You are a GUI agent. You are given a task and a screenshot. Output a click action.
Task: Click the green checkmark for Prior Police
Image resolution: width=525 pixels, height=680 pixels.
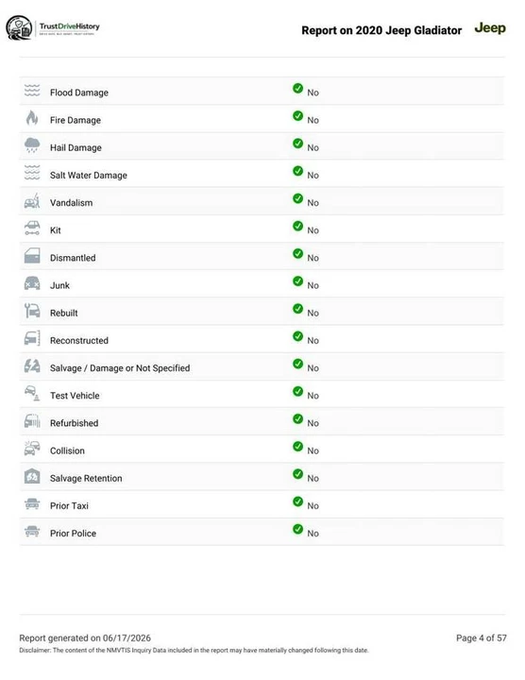coord(297,529)
